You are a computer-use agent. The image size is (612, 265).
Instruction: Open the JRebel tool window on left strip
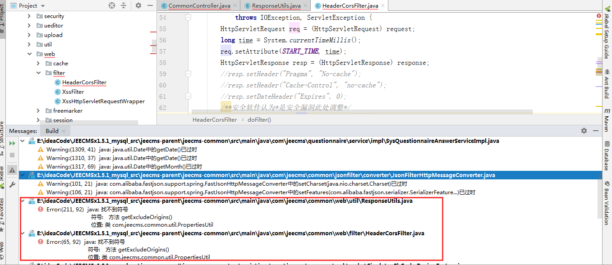3,177
